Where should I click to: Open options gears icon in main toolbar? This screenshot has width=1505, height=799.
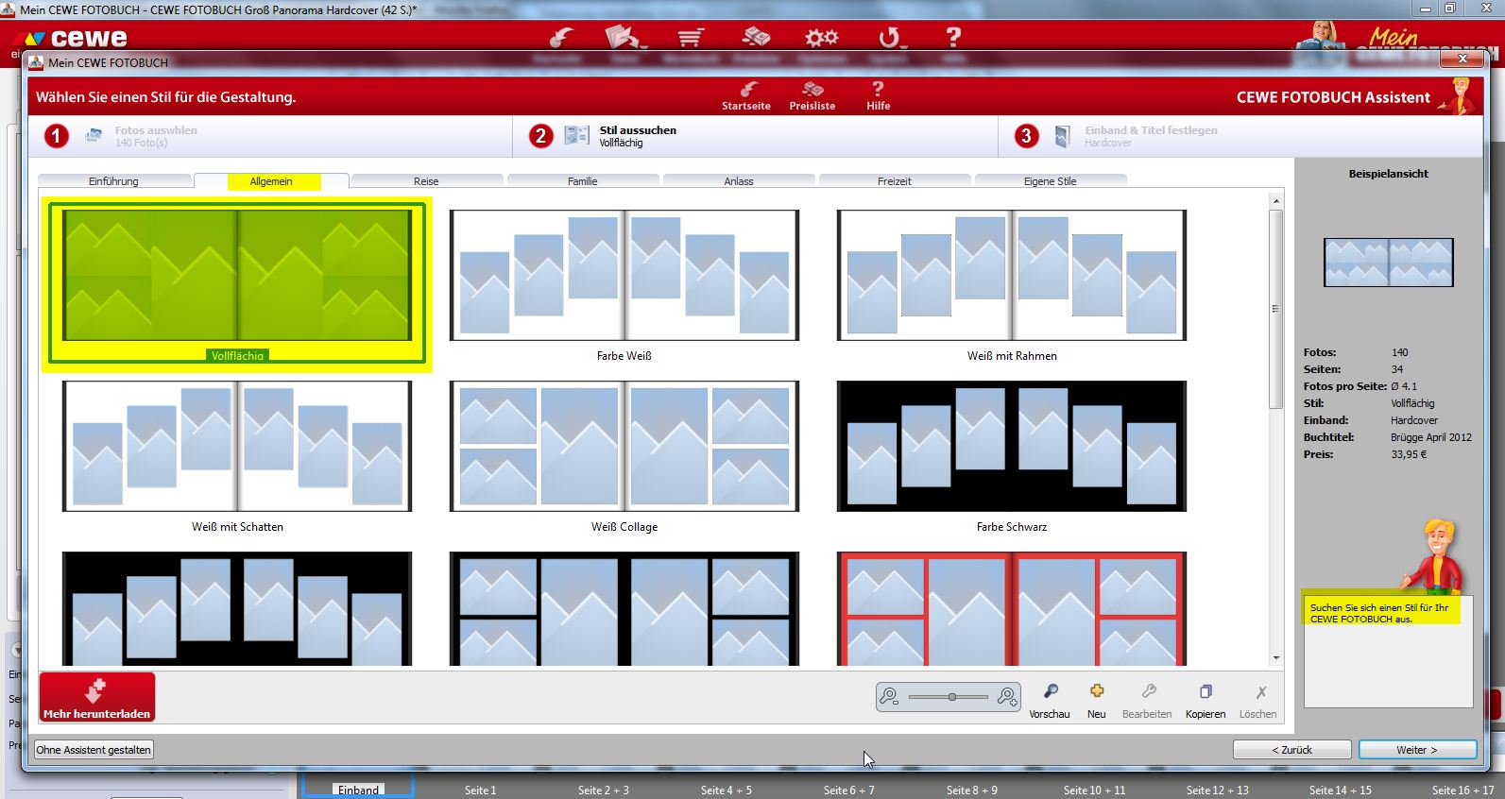coord(821,38)
